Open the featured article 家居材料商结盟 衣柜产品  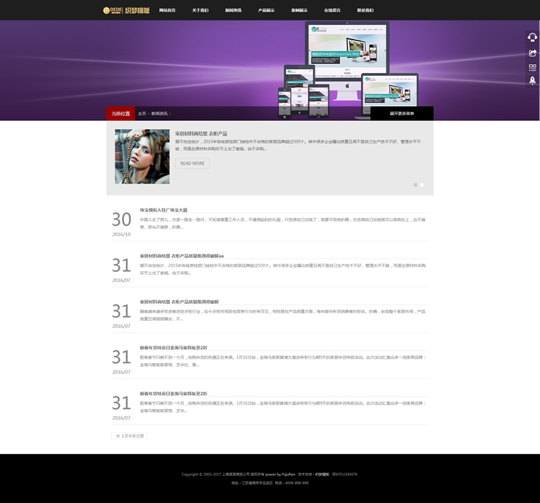pos(201,133)
